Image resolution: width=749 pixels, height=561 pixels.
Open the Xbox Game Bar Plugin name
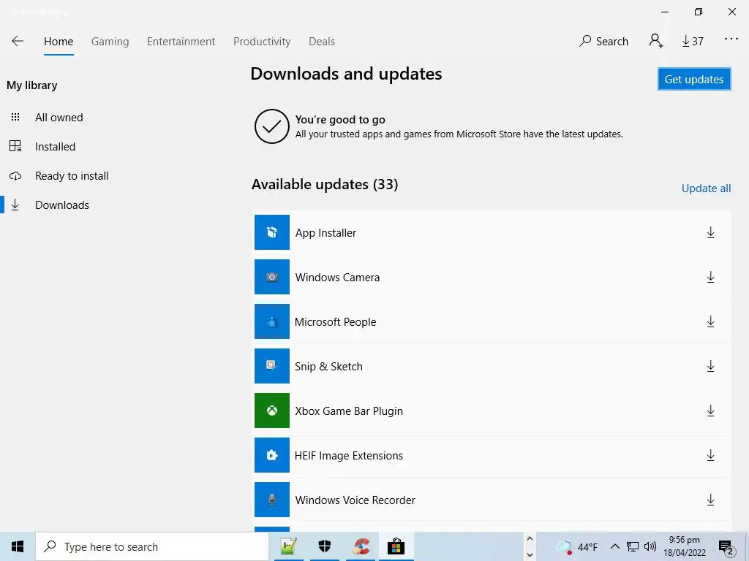coord(349,411)
